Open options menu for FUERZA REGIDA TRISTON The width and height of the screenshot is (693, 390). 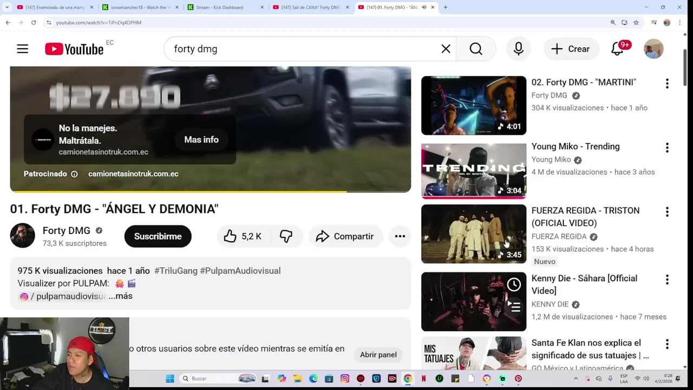click(667, 211)
